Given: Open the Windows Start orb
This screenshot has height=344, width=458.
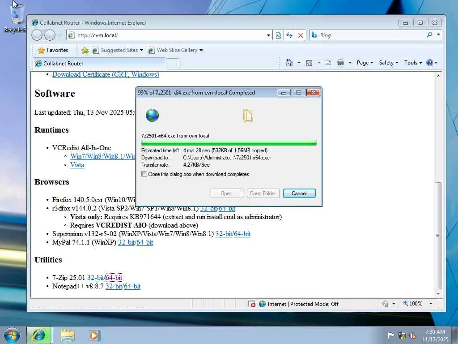Looking at the screenshot, I should coord(12,335).
